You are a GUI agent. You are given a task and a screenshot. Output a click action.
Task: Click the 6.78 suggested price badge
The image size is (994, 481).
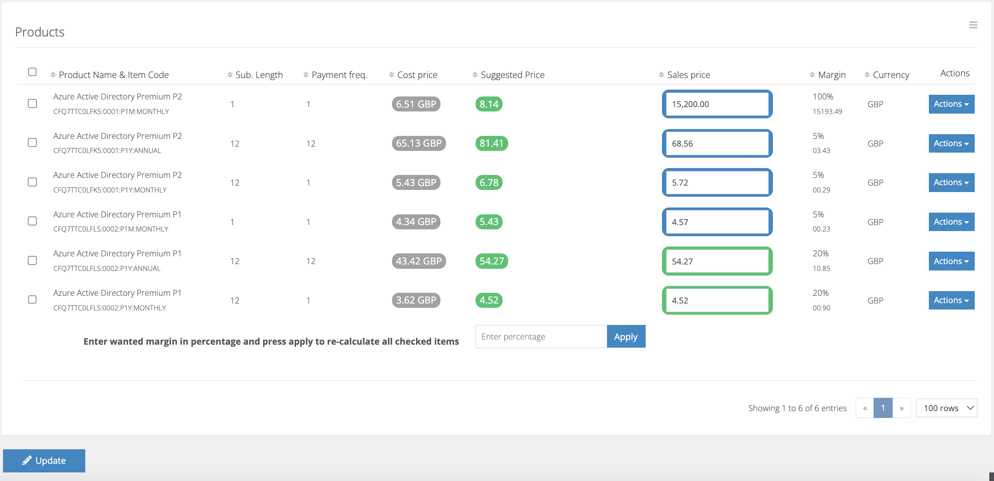click(489, 183)
